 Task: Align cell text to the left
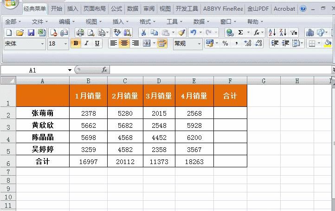click(x=113, y=43)
